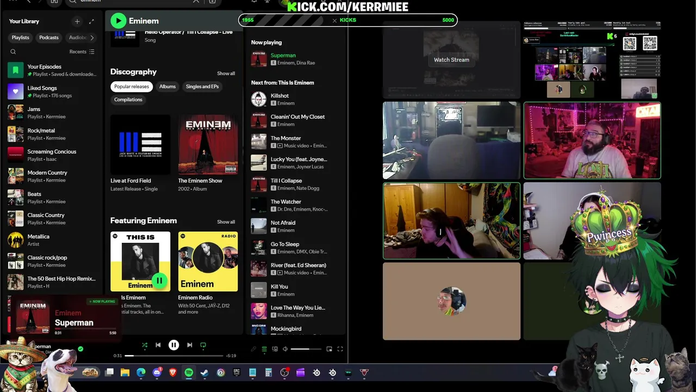The height and width of the screenshot is (392, 696).
Task: Select the Compilations chip
Action: pos(128,100)
